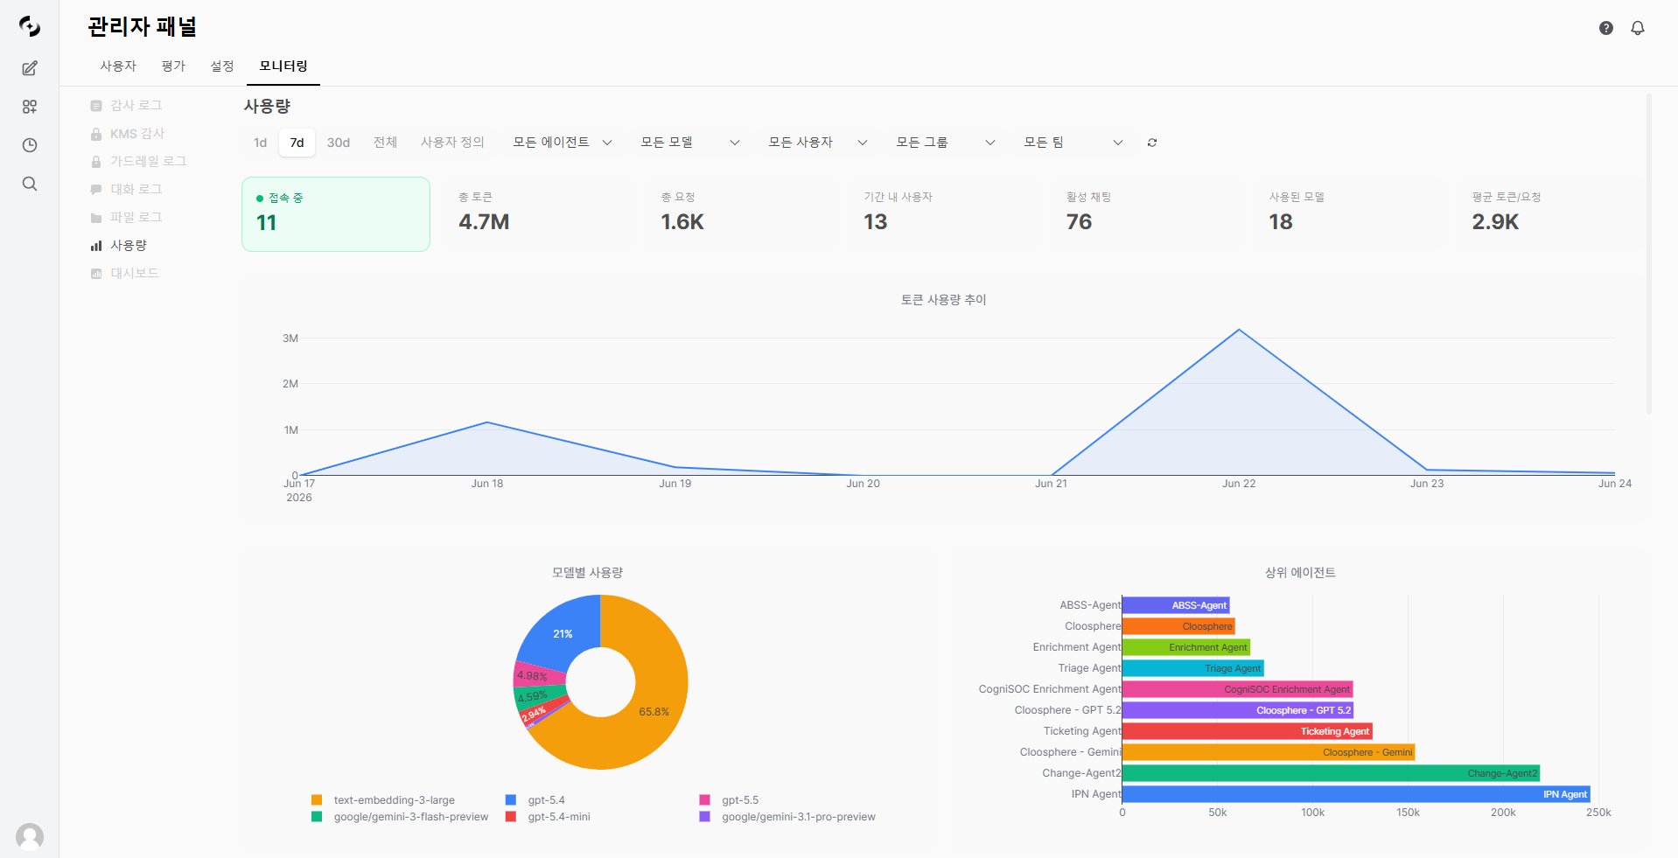Click the 대시보드 icon in side menu
The image size is (1678, 858).
(96, 274)
